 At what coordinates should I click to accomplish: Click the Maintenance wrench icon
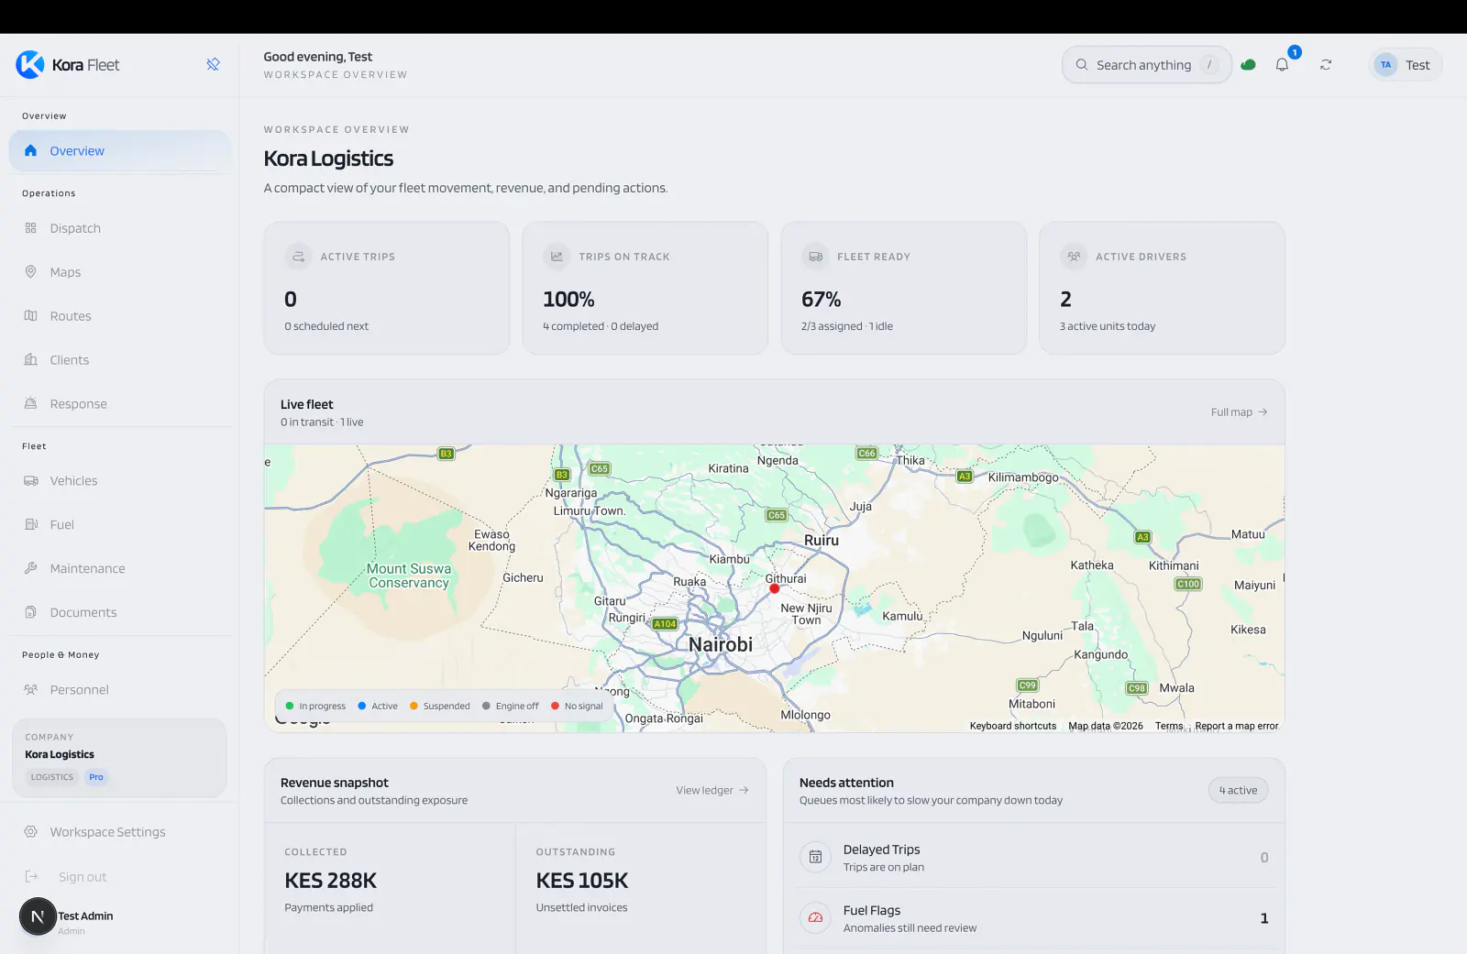(30, 568)
